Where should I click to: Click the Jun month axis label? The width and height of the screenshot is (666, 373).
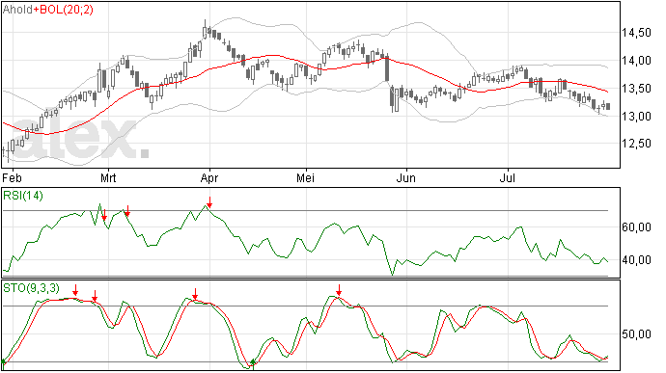point(406,177)
